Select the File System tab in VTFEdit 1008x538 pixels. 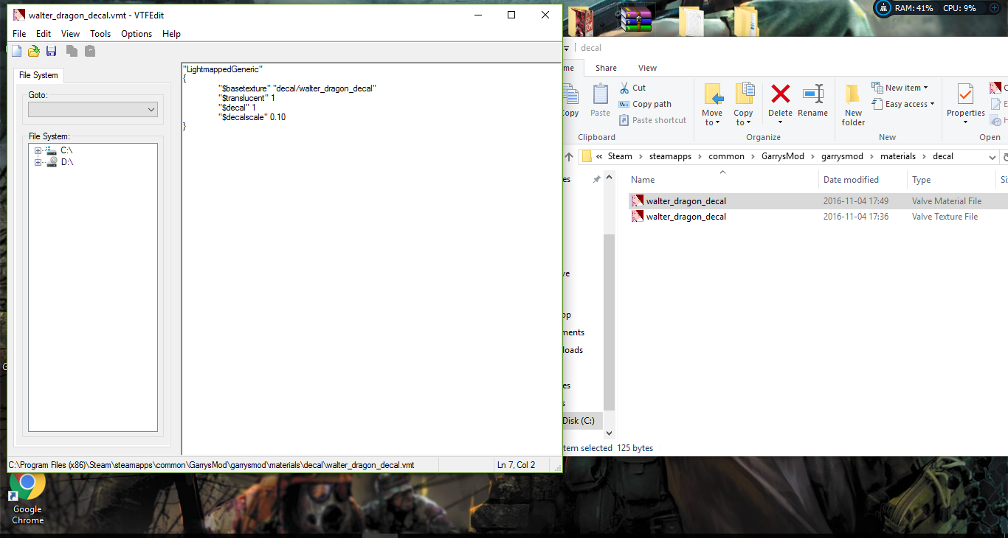pos(38,75)
